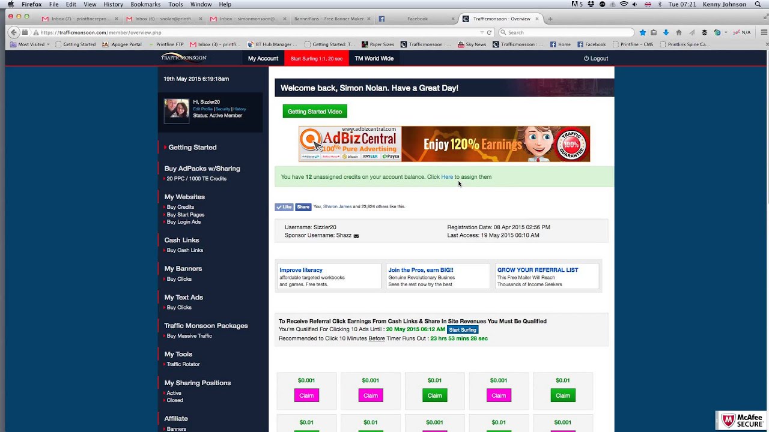Click Buy AdPacks w/Sharing sidebar heading
This screenshot has width=769, height=432.
(x=202, y=169)
